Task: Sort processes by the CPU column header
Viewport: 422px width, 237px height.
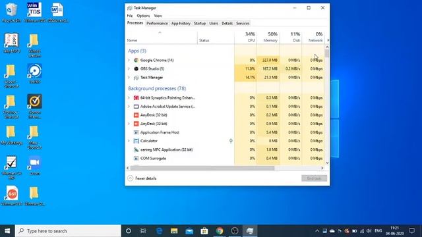Action: point(246,37)
